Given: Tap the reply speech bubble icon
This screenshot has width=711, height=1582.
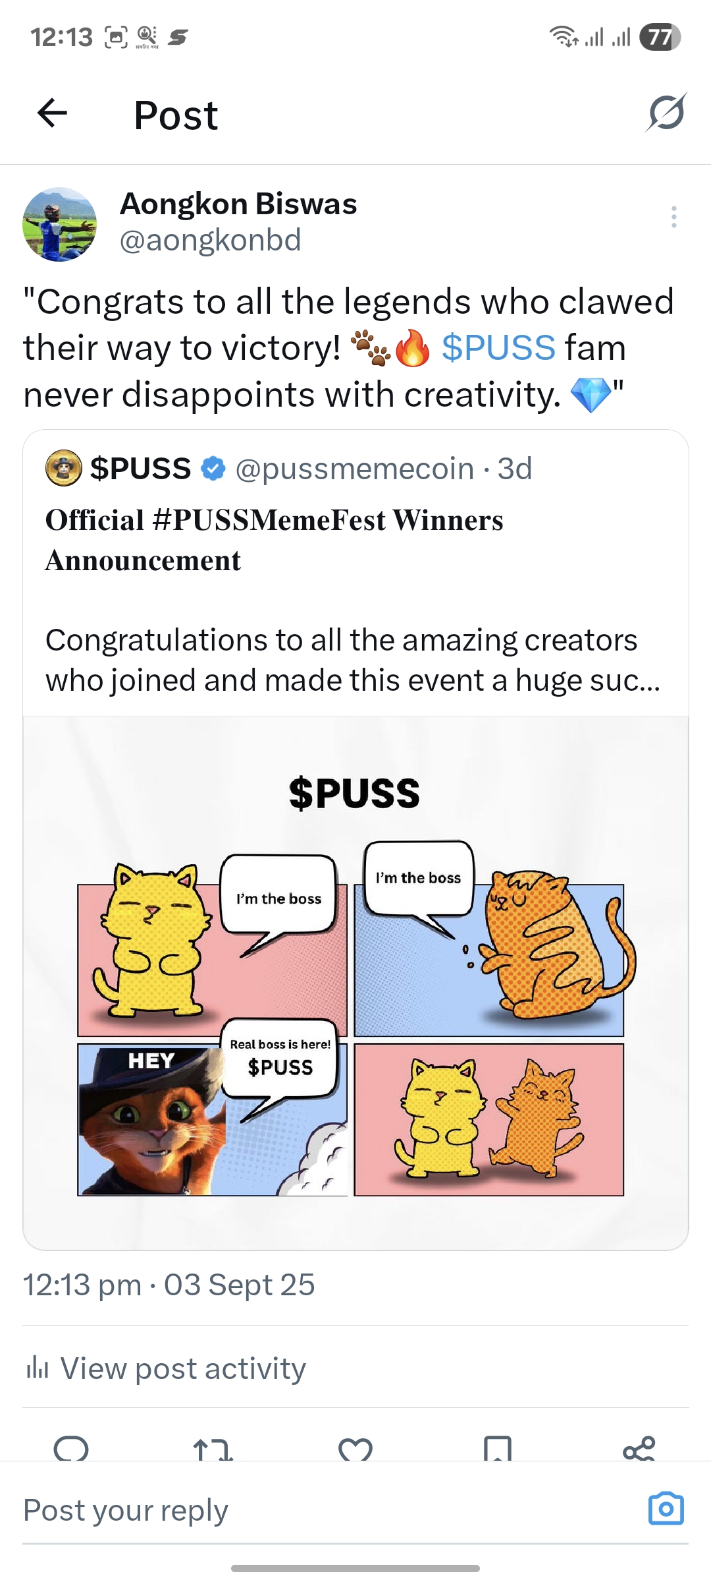Looking at the screenshot, I should (x=71, y=1448).
